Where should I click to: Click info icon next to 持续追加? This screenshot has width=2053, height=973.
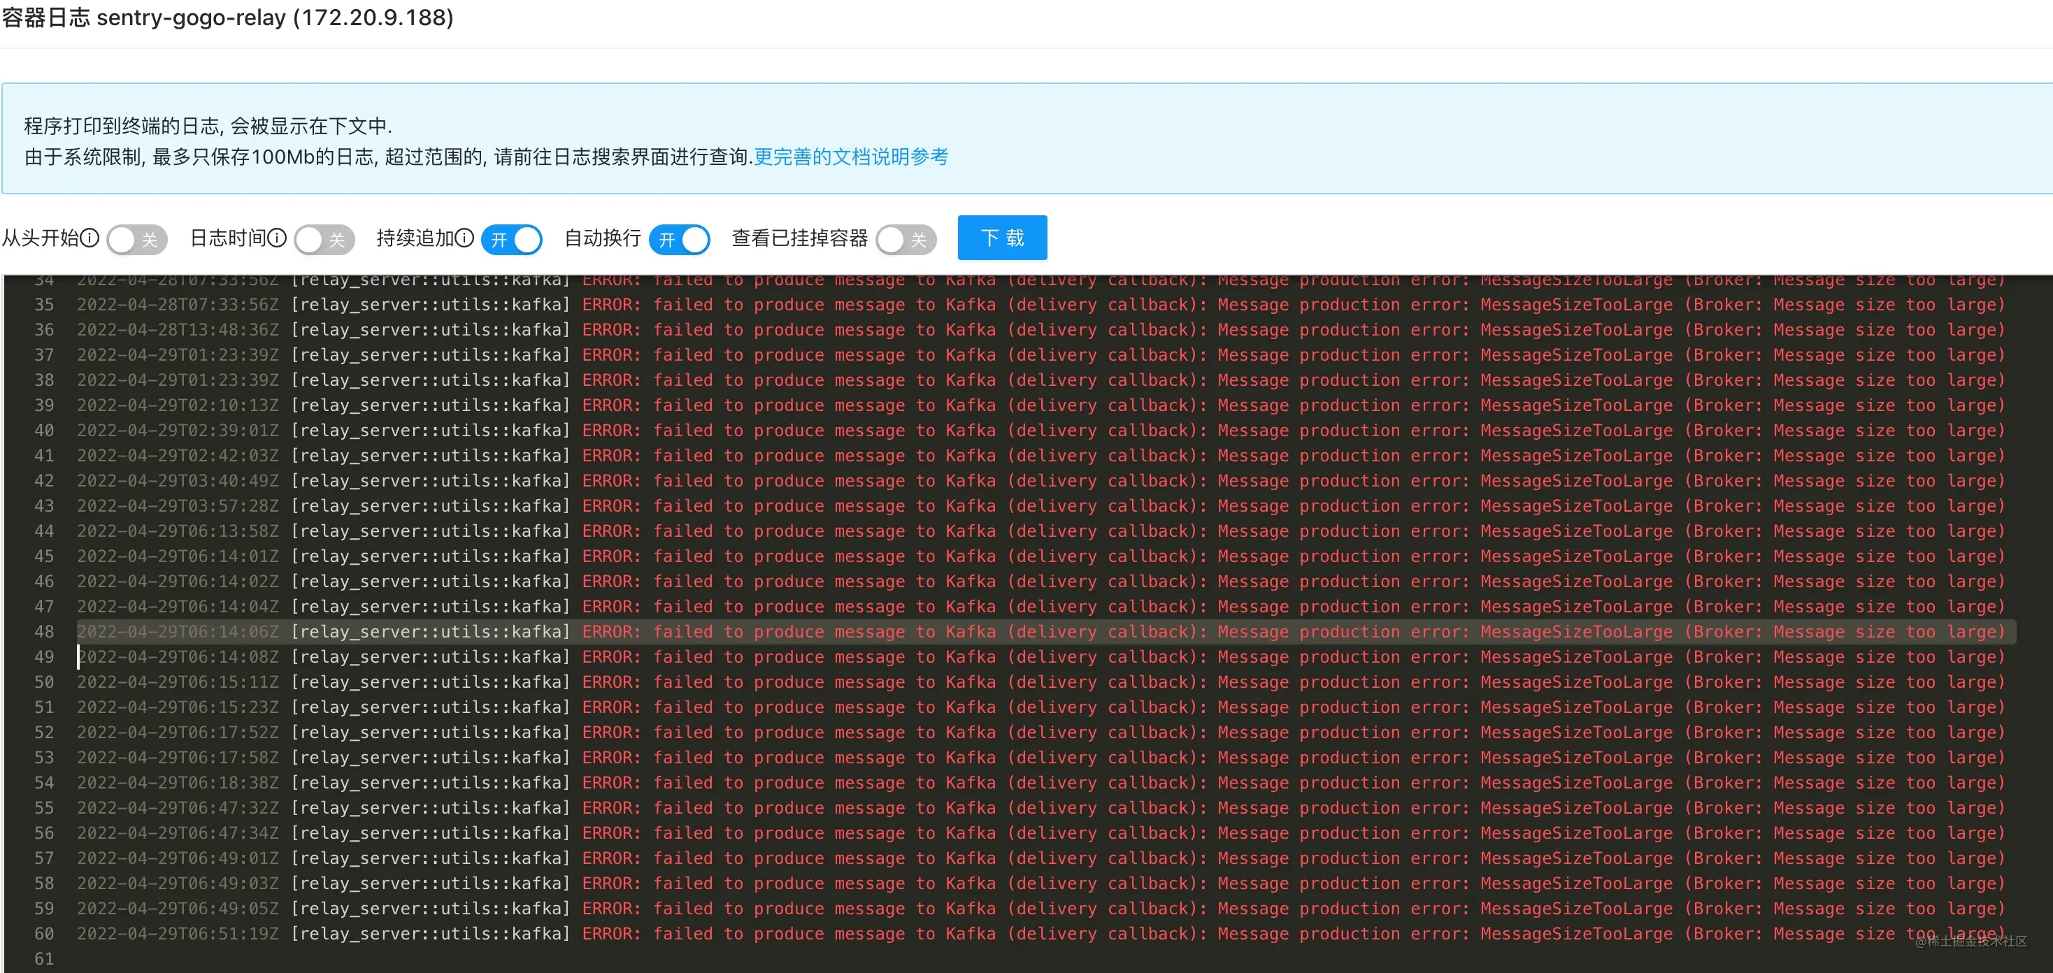pyautogui.click(x=464, y=238)
